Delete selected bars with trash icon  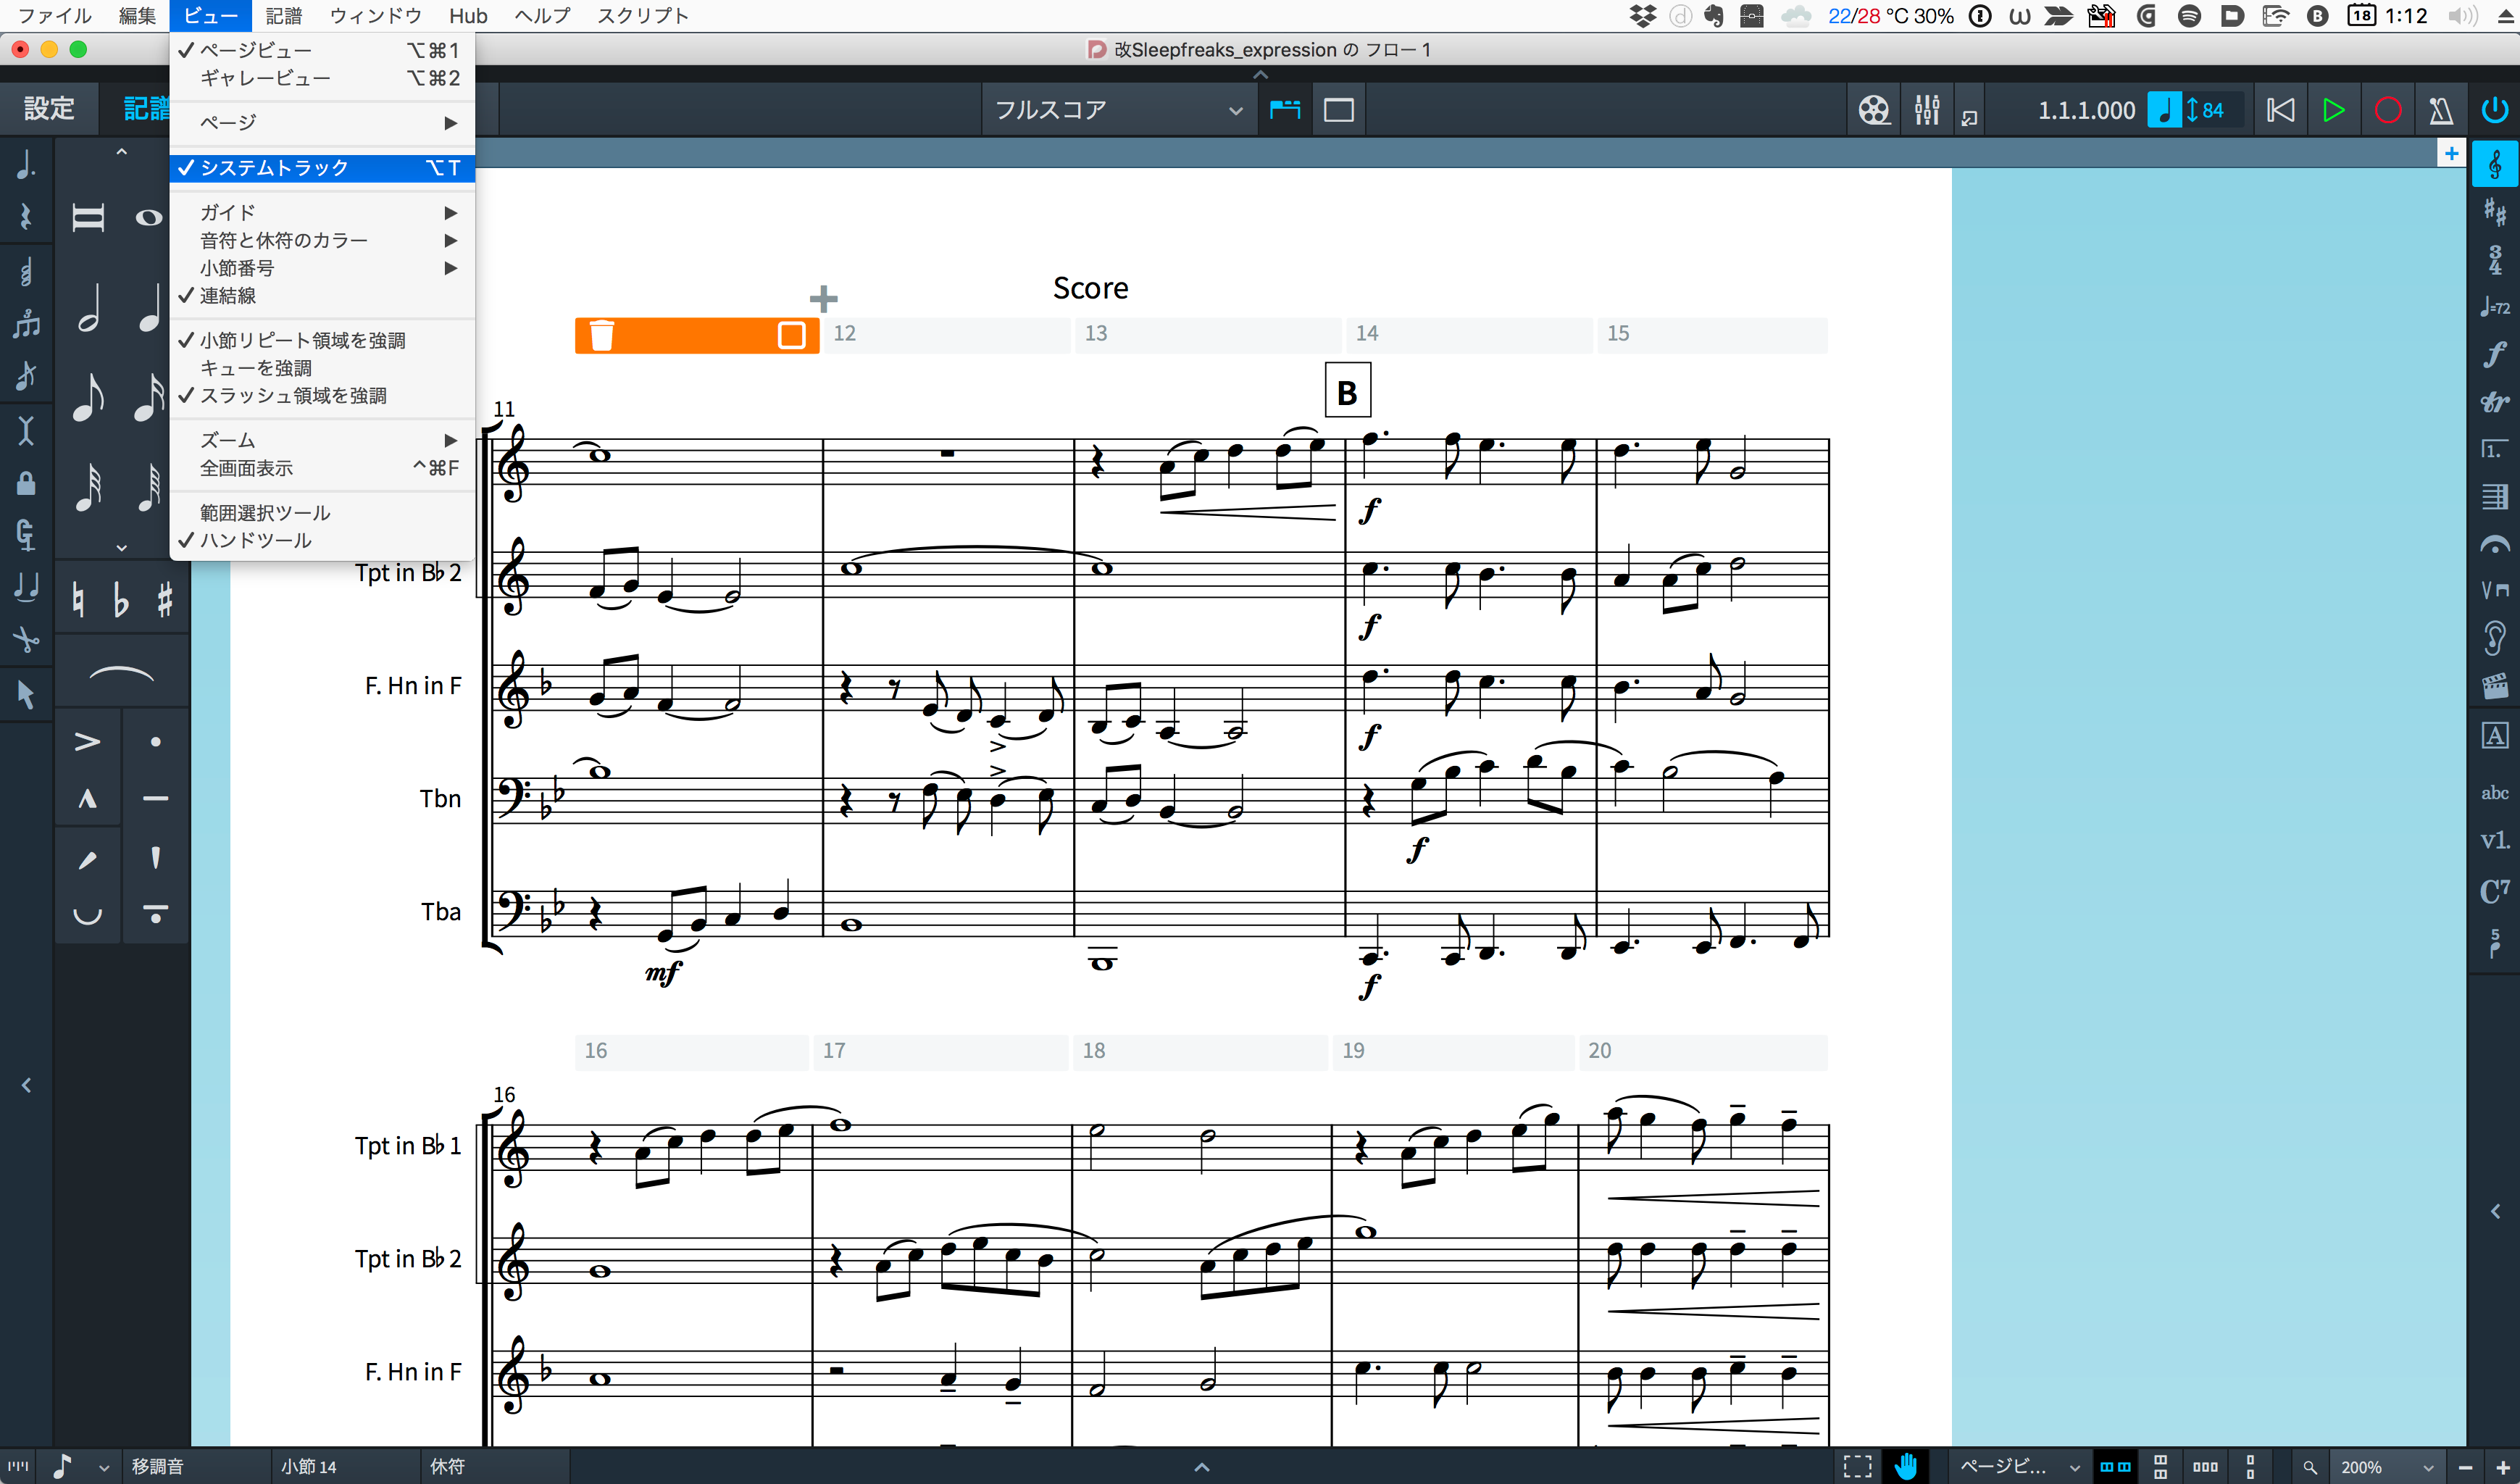[601, 335]
